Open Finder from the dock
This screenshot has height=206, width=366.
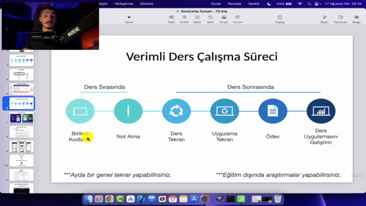[88, 199]
